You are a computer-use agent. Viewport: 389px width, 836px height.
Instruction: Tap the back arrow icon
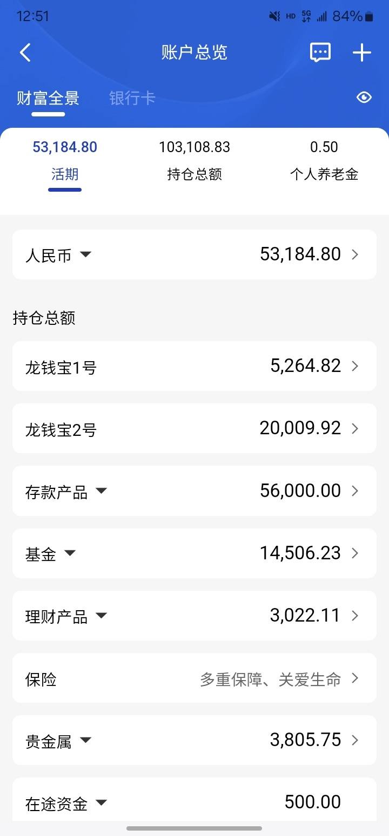(x=25, y=53)
